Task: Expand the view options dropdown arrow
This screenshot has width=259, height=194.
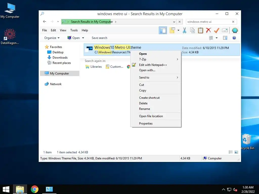Action: tap(217, 38)
